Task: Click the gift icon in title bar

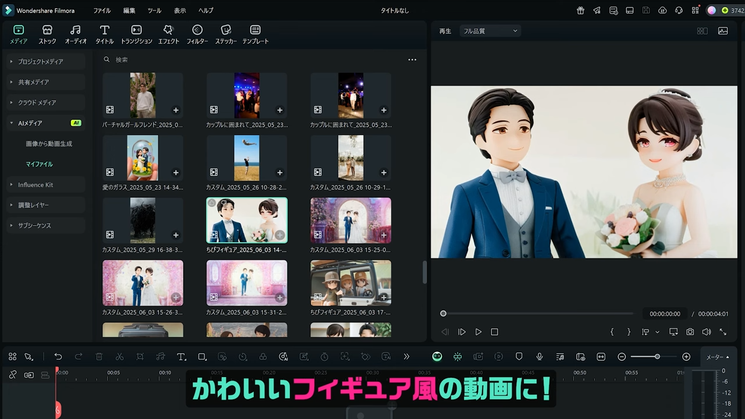Action: (x=580, y=10)
